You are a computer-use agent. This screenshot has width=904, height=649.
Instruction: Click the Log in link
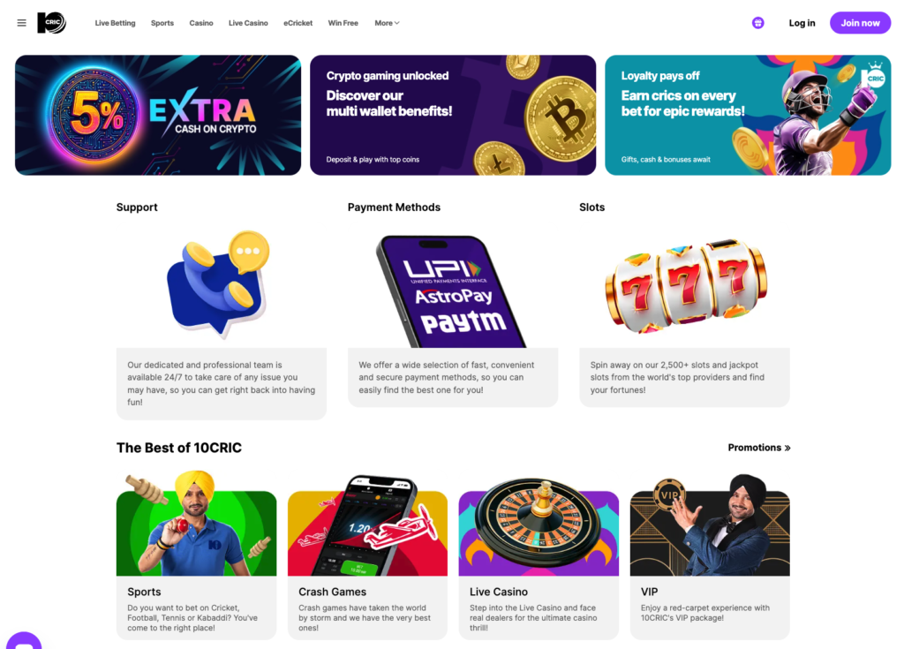pyautogui.click(x=802, y=23)
